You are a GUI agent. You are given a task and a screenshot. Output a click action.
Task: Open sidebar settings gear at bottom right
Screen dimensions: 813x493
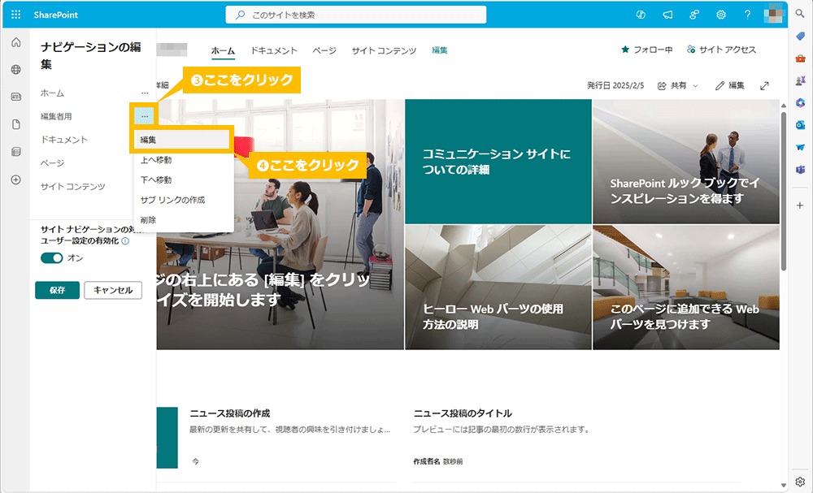[800, 482]
